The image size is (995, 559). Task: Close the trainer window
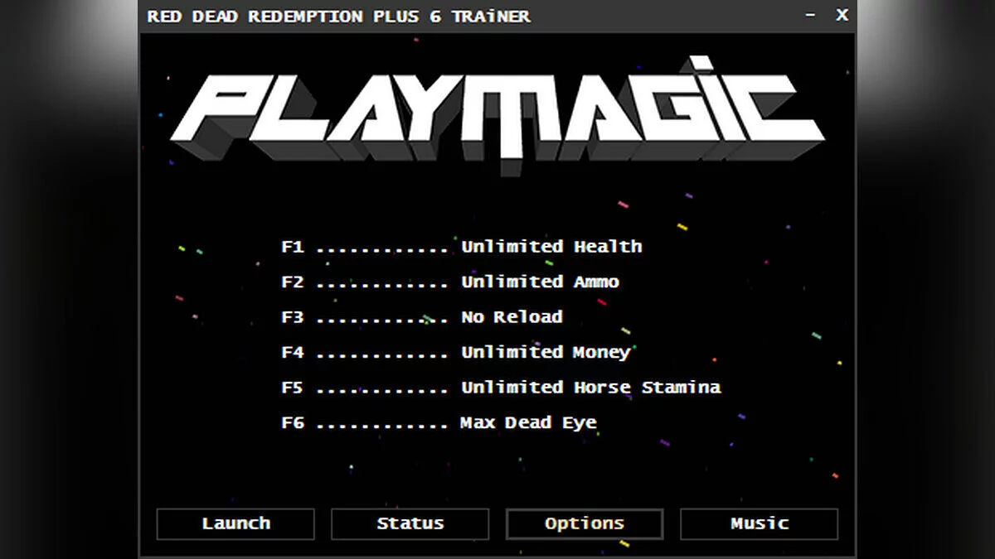[x=842, y=15]
